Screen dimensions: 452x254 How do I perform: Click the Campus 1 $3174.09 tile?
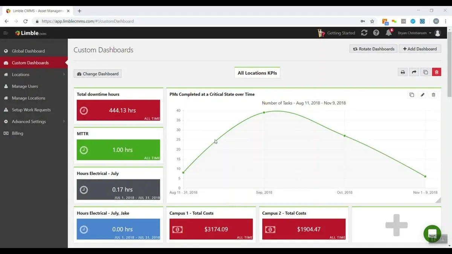tap(211, 229)
